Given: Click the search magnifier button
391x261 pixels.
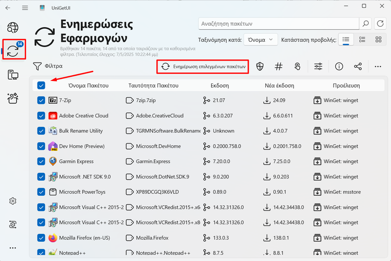Looking at the screenshot, I should tap(365, 23).
